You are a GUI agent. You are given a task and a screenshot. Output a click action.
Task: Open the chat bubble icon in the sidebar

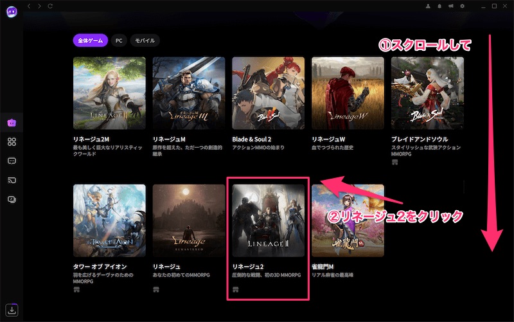coord(12,161)
